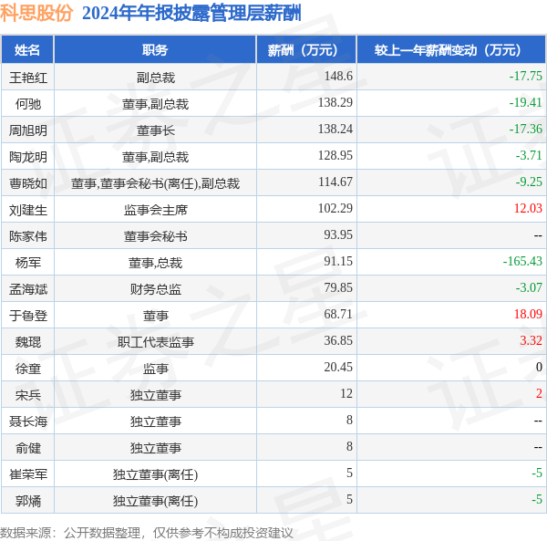Viewport: 547px width, 541px height.
Task: Click the 数据来源 footer disclaimer text
Action: click(147, 533)
